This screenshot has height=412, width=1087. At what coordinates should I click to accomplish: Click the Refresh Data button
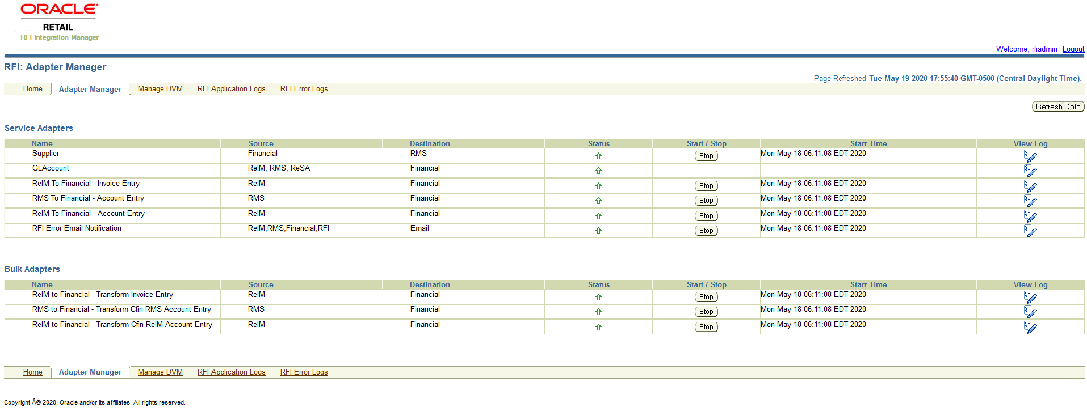[1058, 107]
